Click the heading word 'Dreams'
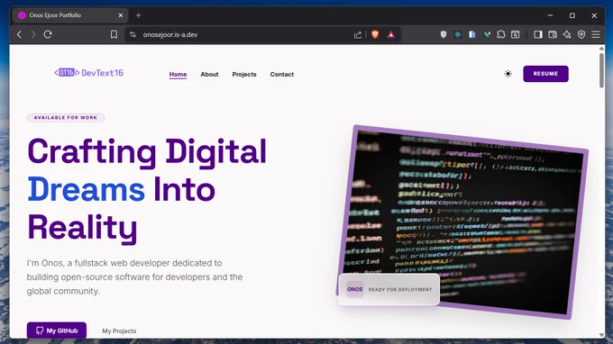613x344 pixels. click(86, 189)
